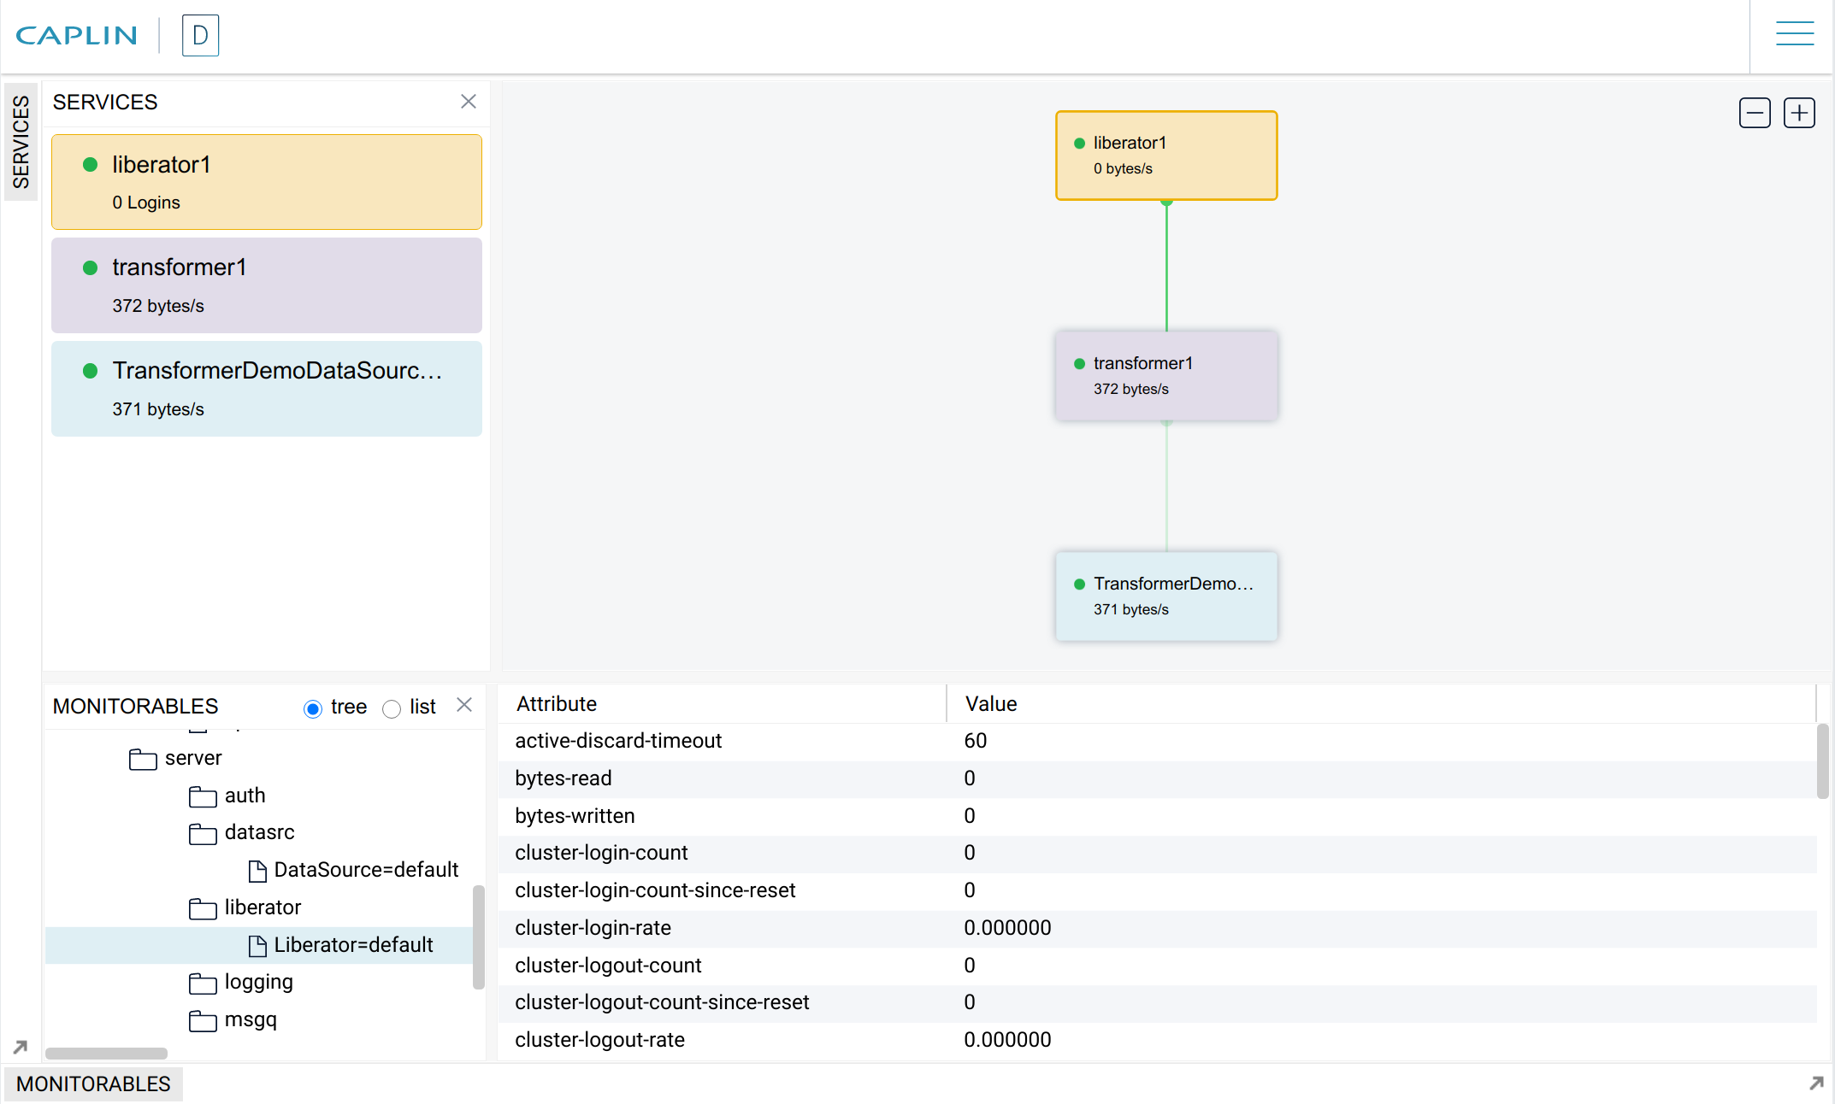This screenshot has height=1104, width=1835.
Task: Click the monitorables tree vertical scrollbar
Action: point(478,937)
